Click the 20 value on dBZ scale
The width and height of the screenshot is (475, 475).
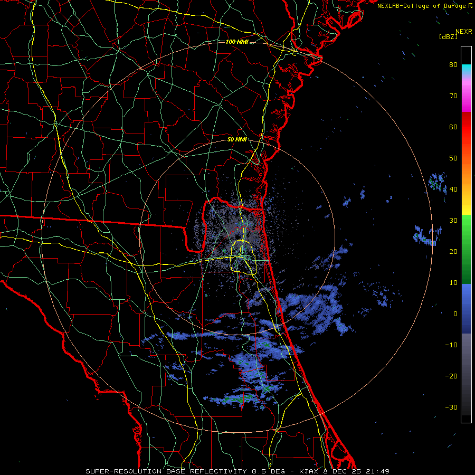pyautogui.click(x=453, y=251)
